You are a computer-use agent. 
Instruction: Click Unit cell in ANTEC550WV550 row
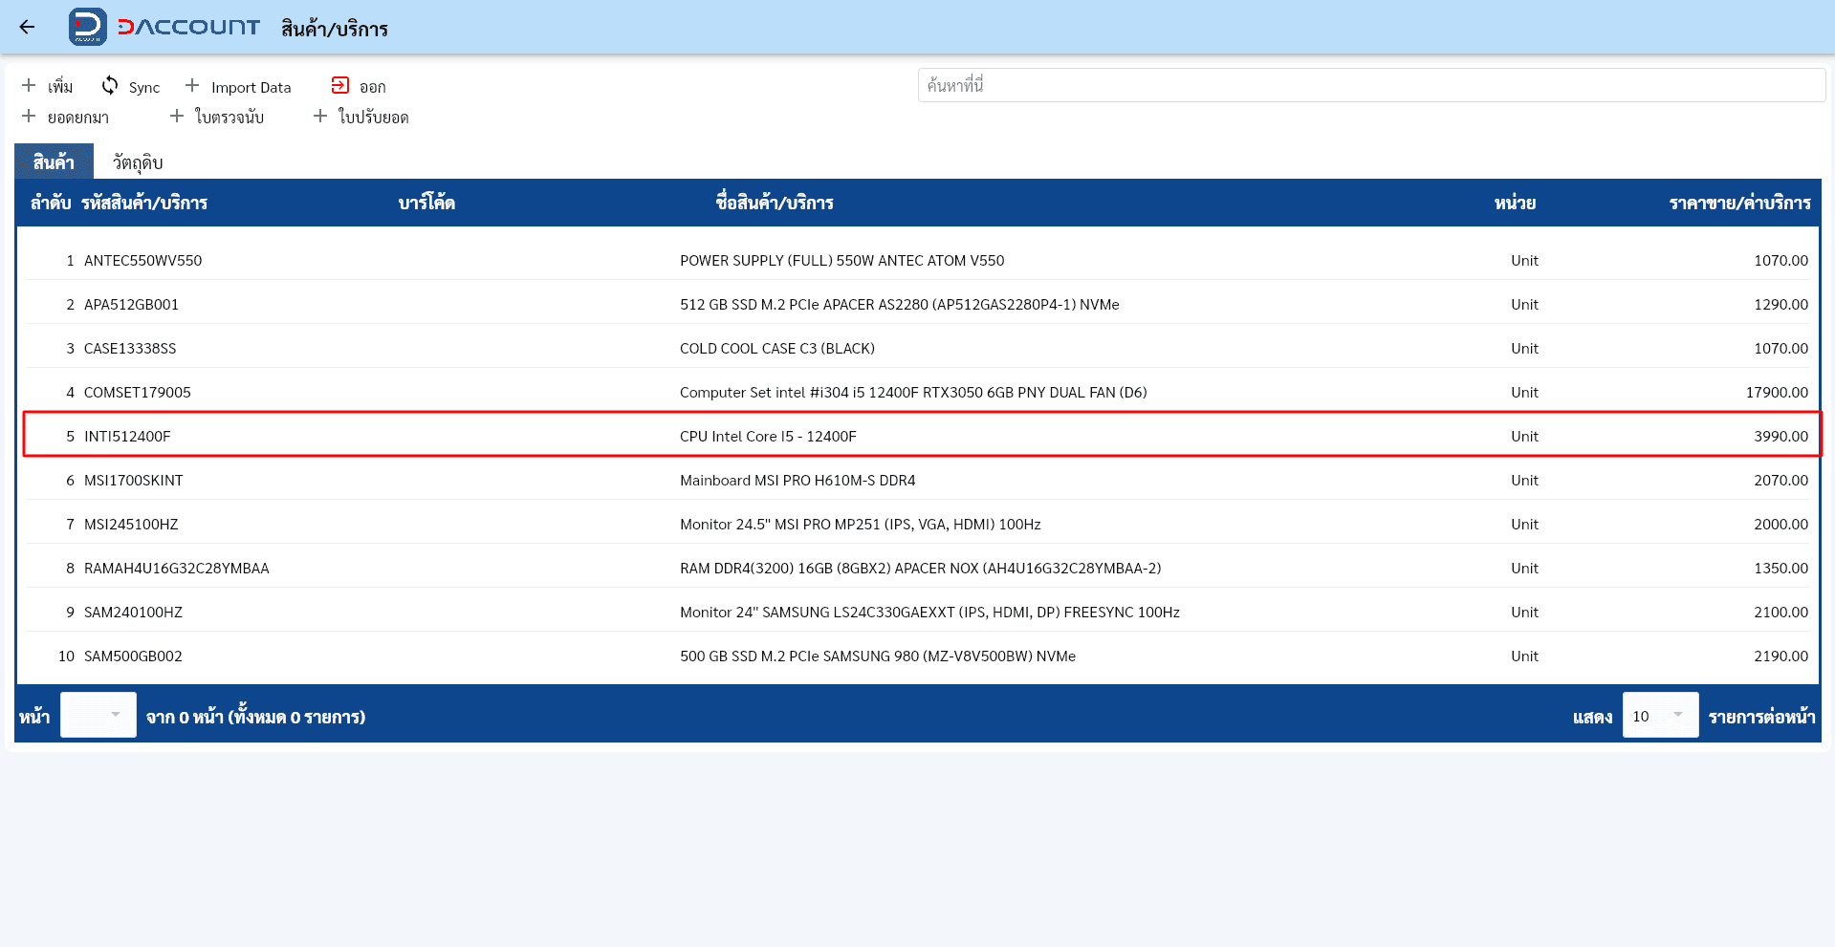[x=1524, y=260]
